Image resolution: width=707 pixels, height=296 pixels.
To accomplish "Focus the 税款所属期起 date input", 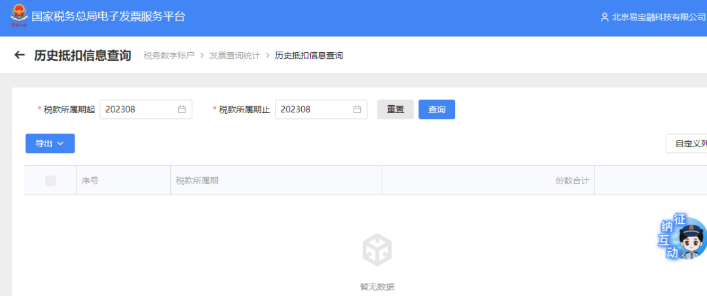I will (x=146, y=109).
